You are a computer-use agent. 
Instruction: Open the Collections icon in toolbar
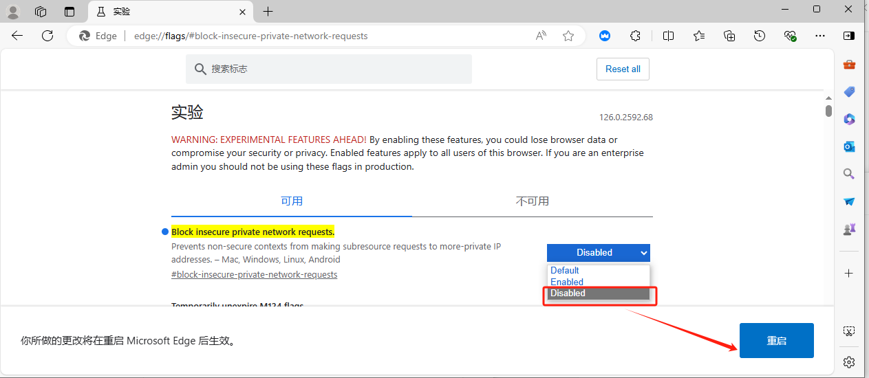pyautogui.click(x=729, y=36)
